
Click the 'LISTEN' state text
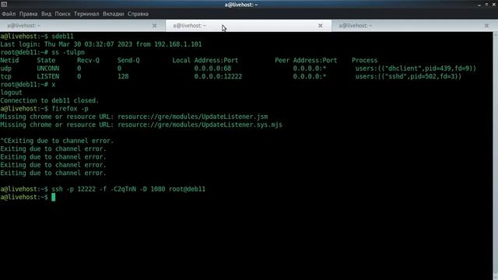pyautogui.click(x=48, y=76)
